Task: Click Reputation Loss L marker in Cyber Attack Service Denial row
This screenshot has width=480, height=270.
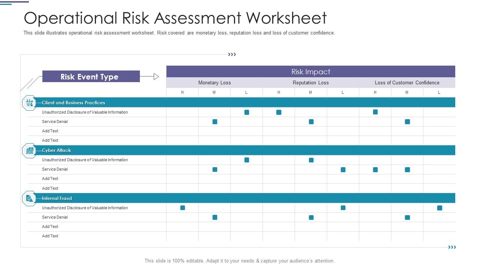Action: click(x=343, y=169)
